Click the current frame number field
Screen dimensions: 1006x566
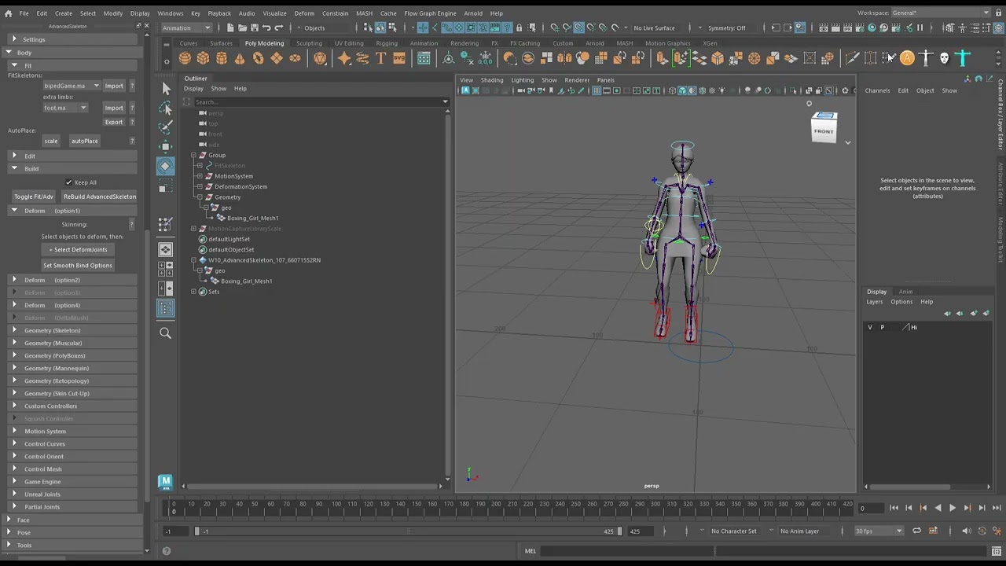click(x=870, y=508)
